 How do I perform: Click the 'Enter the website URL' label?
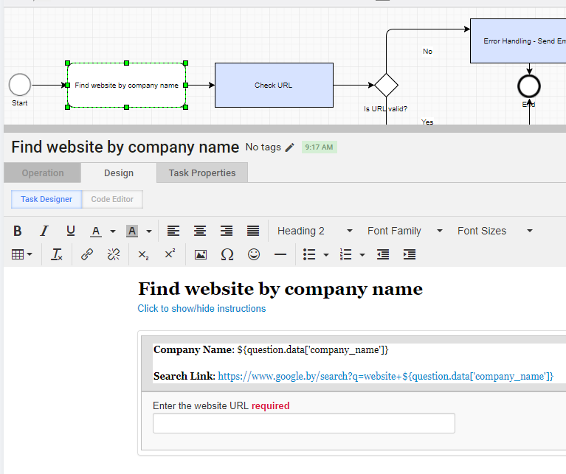pyautogui.click(x=201, y=406)
